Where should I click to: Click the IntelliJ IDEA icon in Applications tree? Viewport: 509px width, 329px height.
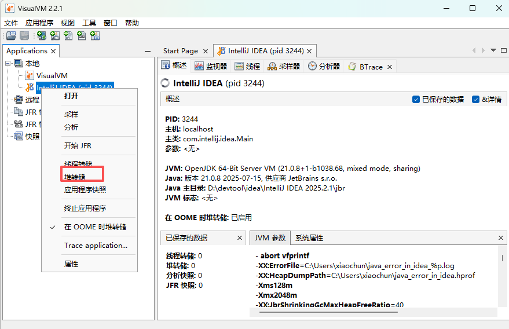click(30, 87)
